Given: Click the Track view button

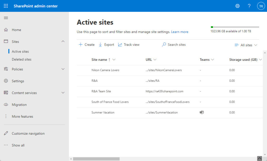Looking at the screenshot, I should point(129,45).
